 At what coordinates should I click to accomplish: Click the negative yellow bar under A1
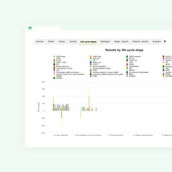coord(62,119)
